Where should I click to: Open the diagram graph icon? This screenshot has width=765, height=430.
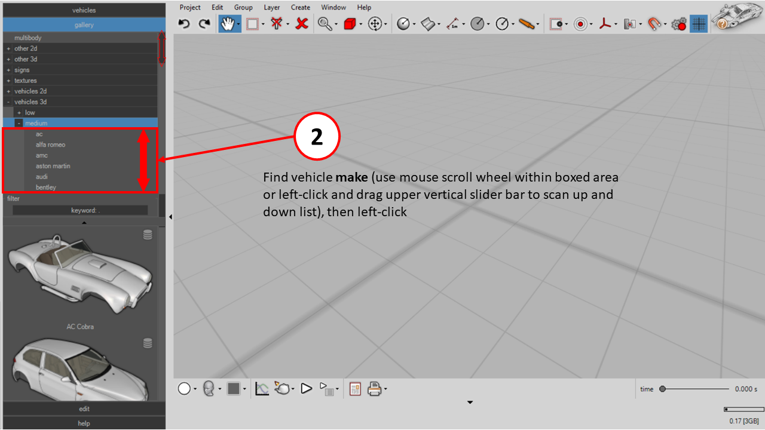(x=262, y=389)
